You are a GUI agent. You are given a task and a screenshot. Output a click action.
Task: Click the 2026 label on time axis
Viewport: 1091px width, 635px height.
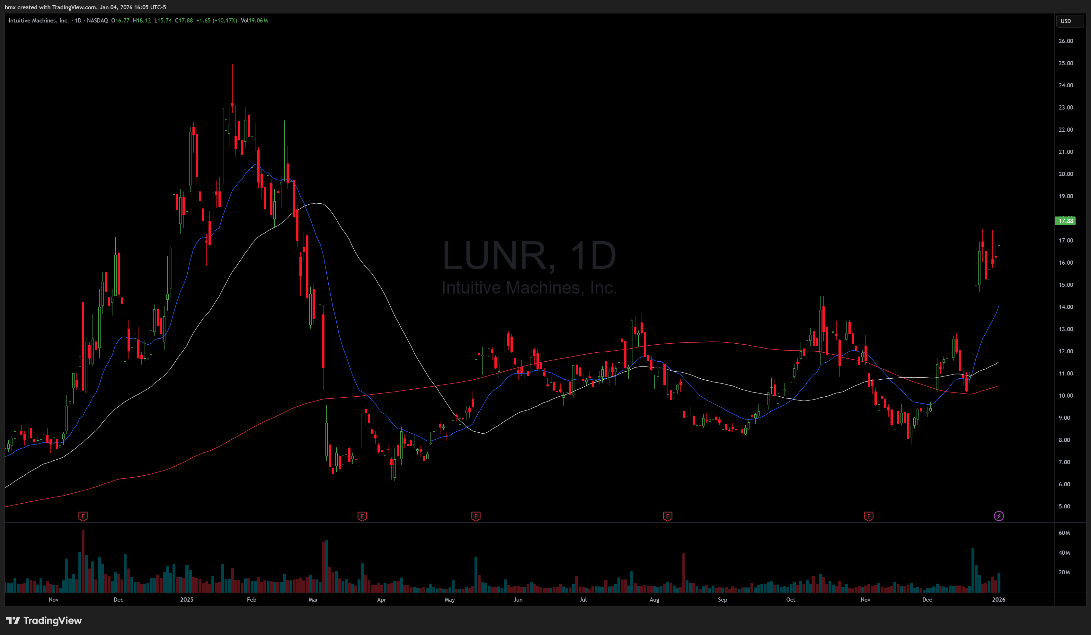click(x=998, y=599)
